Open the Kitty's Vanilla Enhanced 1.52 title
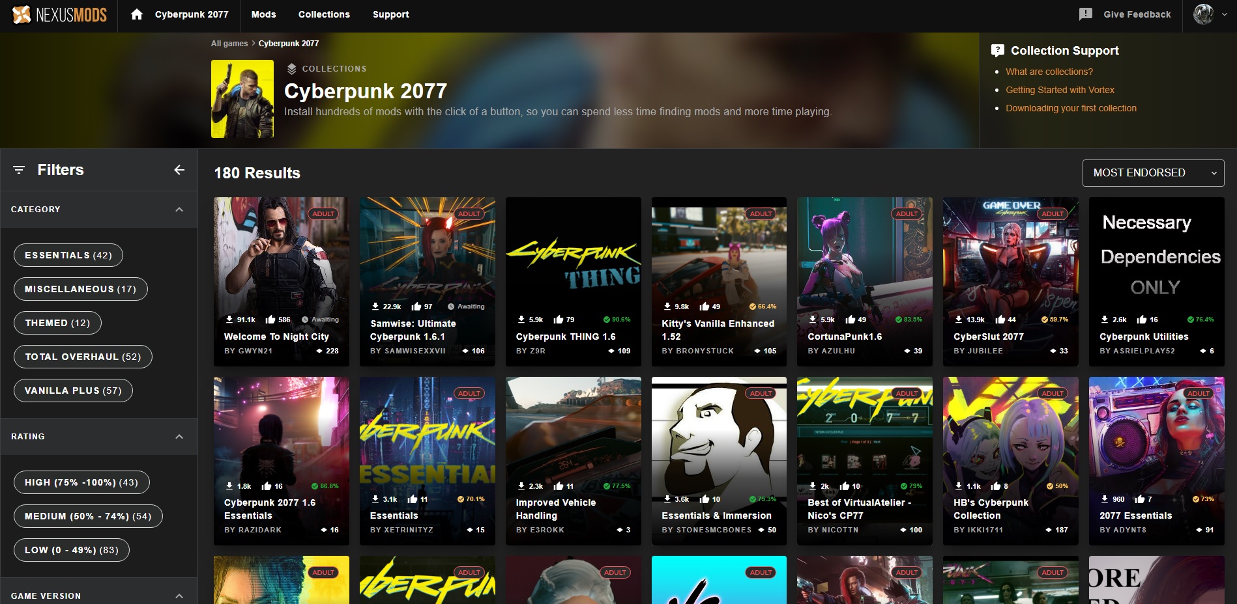Screen dimensions: 1237x604 coord(718,330)
